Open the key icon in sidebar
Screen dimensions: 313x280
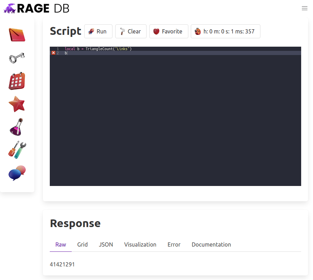tap(17, 58)
